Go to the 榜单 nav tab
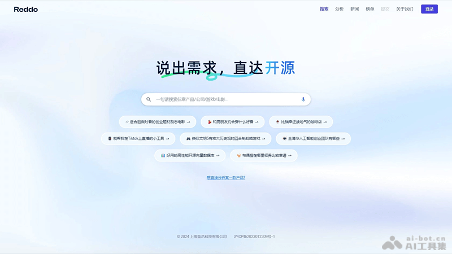The width and height of the screenshot is (452, 254). point(370,9)
